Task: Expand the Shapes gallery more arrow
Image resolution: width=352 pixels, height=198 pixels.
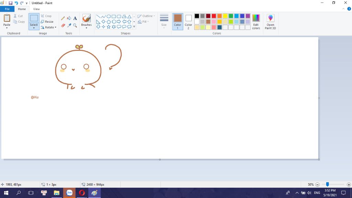Action: click(x=134, y=27)
